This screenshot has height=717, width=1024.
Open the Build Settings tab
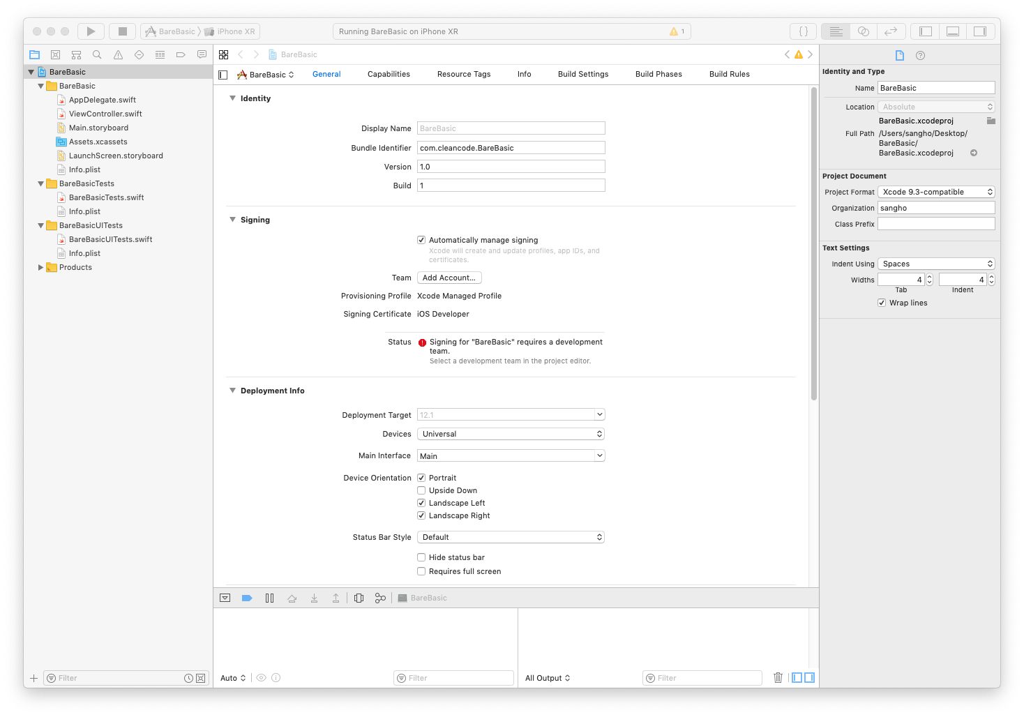pos(583,74)
